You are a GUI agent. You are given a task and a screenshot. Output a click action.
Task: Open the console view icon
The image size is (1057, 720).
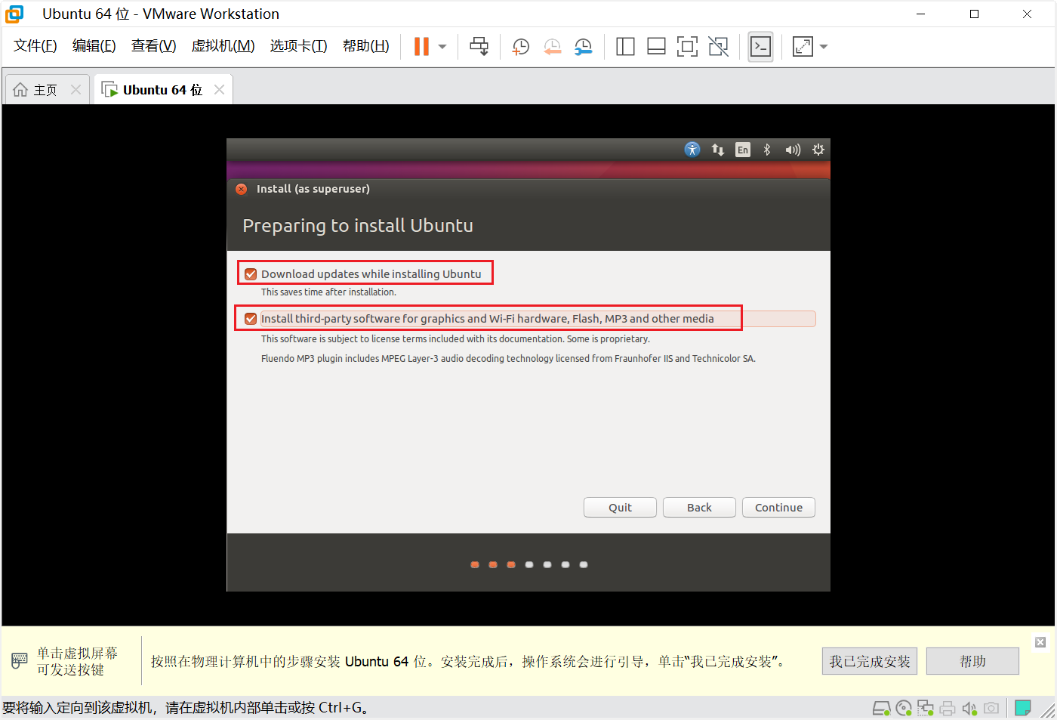760,47
